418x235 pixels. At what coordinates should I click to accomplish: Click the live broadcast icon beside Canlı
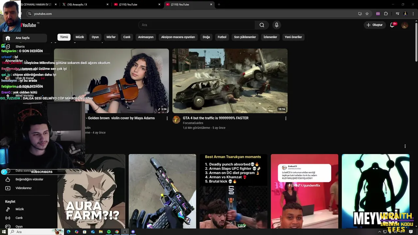[x=8, y=218]
